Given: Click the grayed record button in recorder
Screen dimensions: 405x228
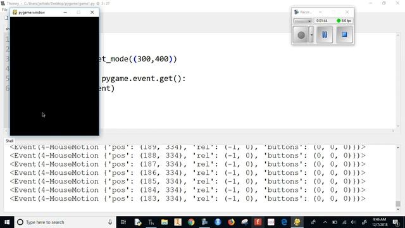Looking at the screenshot, I should tap(301, 35).
